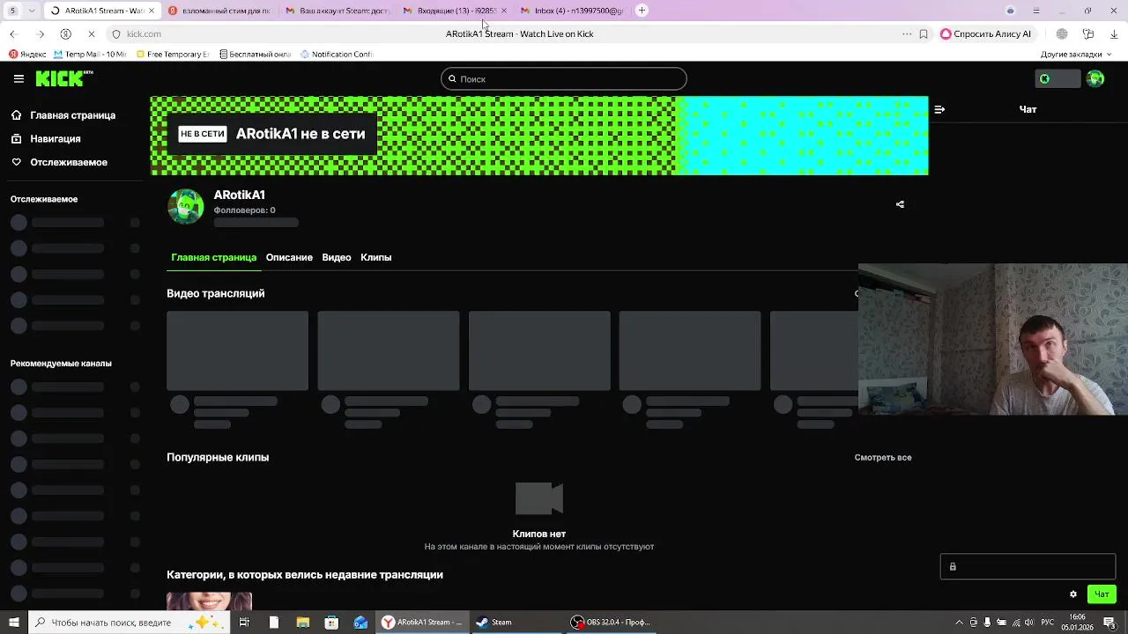Switch to the Inbox (4) tab
Image resolution: width=1128 pixels, height=634 pixels.
[573, 11]
